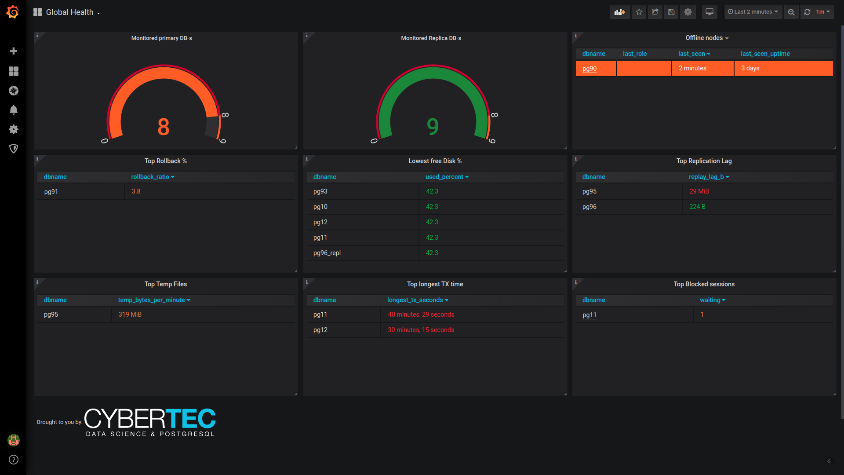Open the Last 2 minutes time picker
Screen dimensions: 844x475
point(753,12)
